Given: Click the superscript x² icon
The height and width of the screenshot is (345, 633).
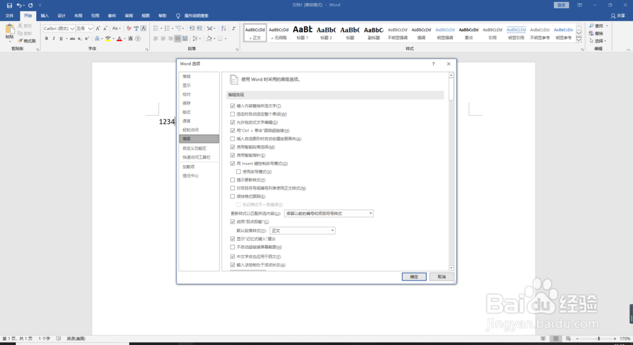Looking at the screenshot, I should (87, 39).
